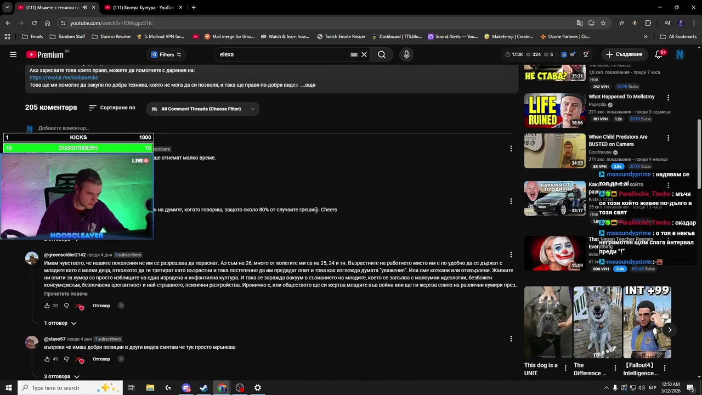Open 'LIFE RUINED' video thumbnail
The height and width of the screenshot is (395, 702).
pyautogui.click(x=554, y=110)
